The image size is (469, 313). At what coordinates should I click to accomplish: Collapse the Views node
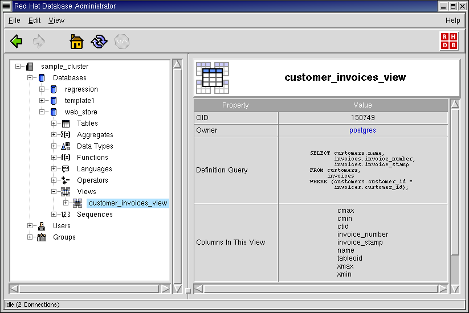click(54, 191)
